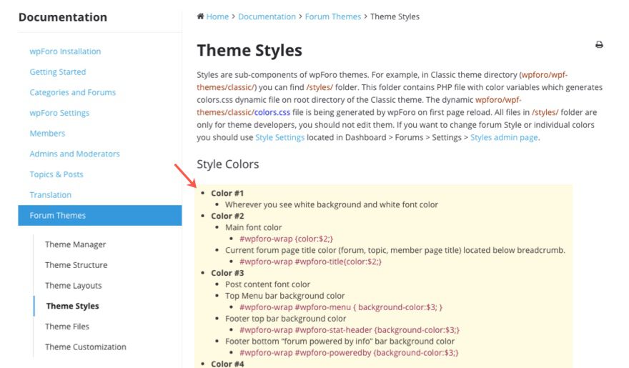Click the Documentation sidebar heading
Viewport: 629px width, 368px height.
pos(63,17)
